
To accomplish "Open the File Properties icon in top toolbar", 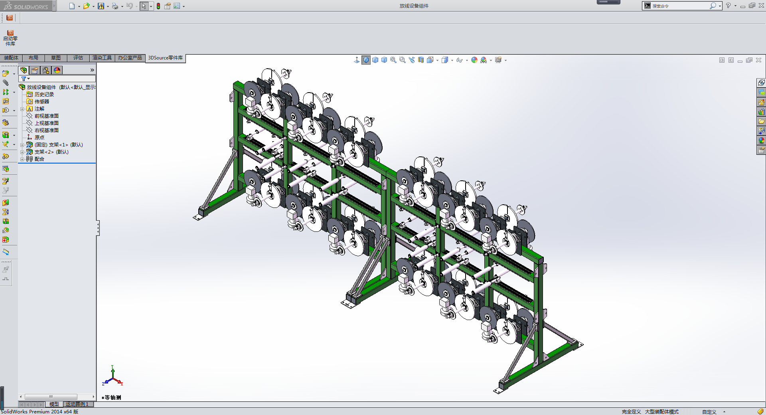I will 168,6.
